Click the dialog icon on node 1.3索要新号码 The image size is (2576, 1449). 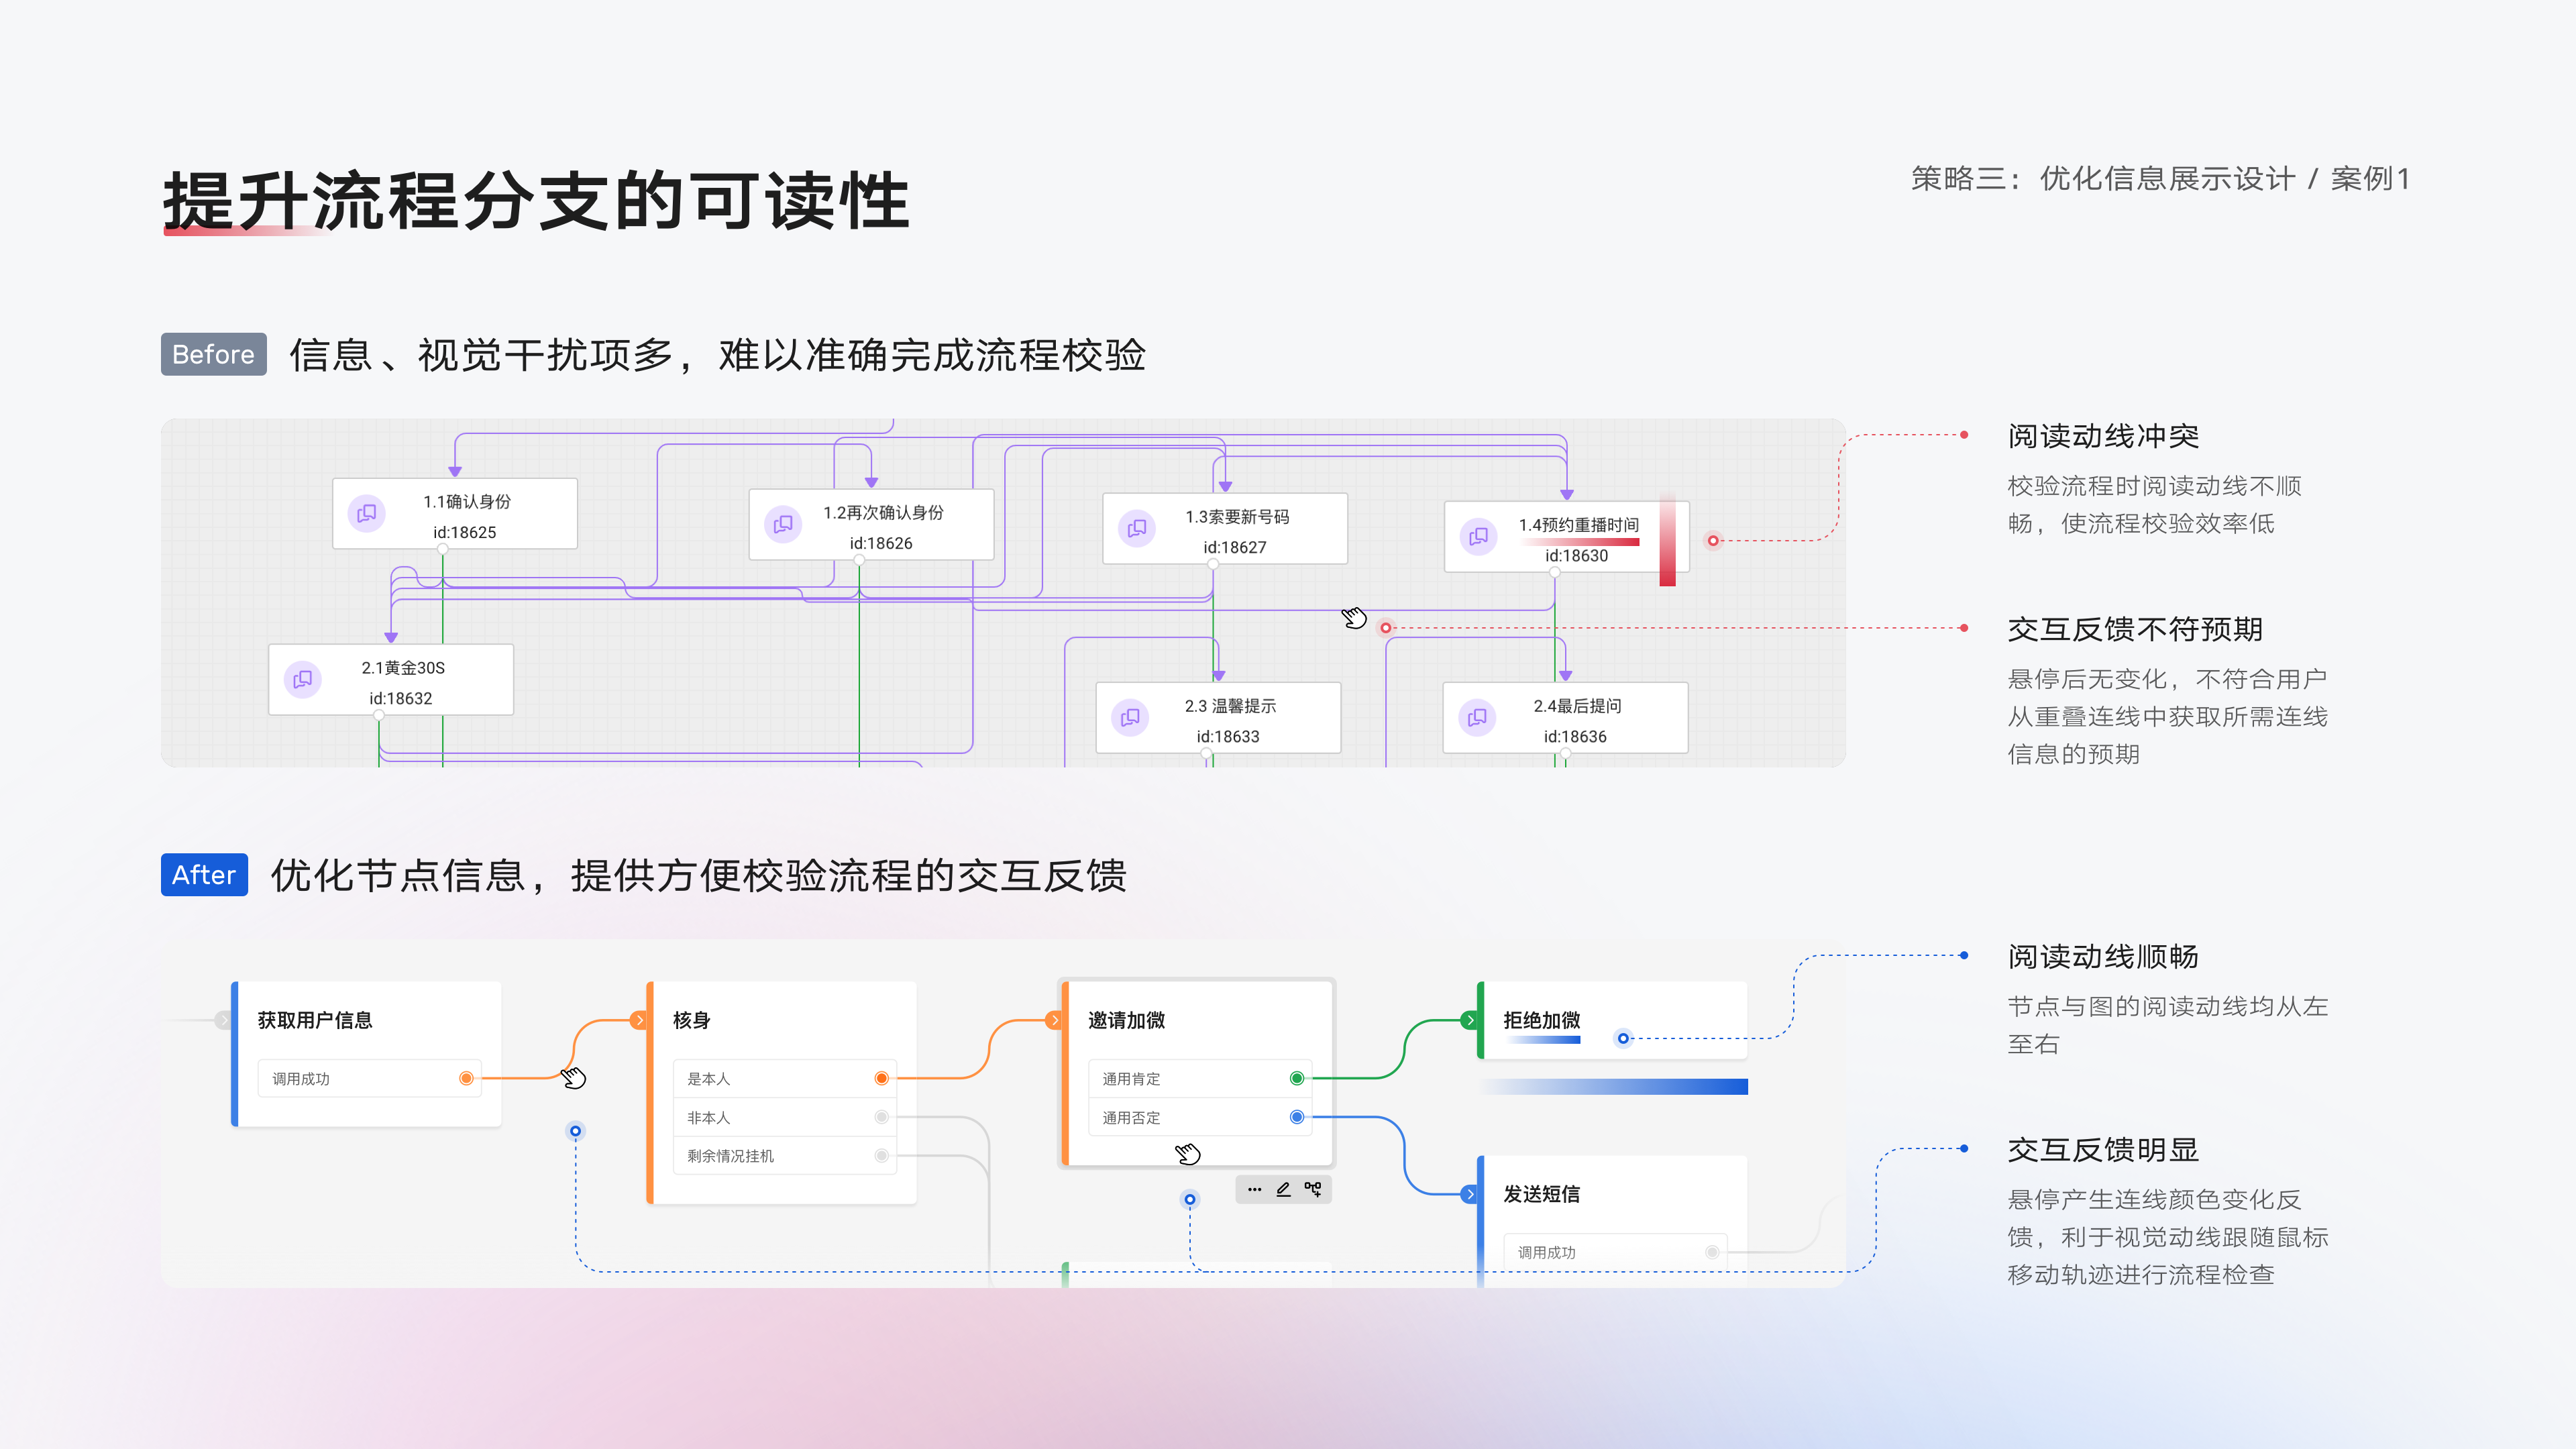[x=1137, y=528]
